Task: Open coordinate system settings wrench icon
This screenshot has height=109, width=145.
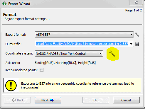Action: pyautogui.click(x=112, y=54)
